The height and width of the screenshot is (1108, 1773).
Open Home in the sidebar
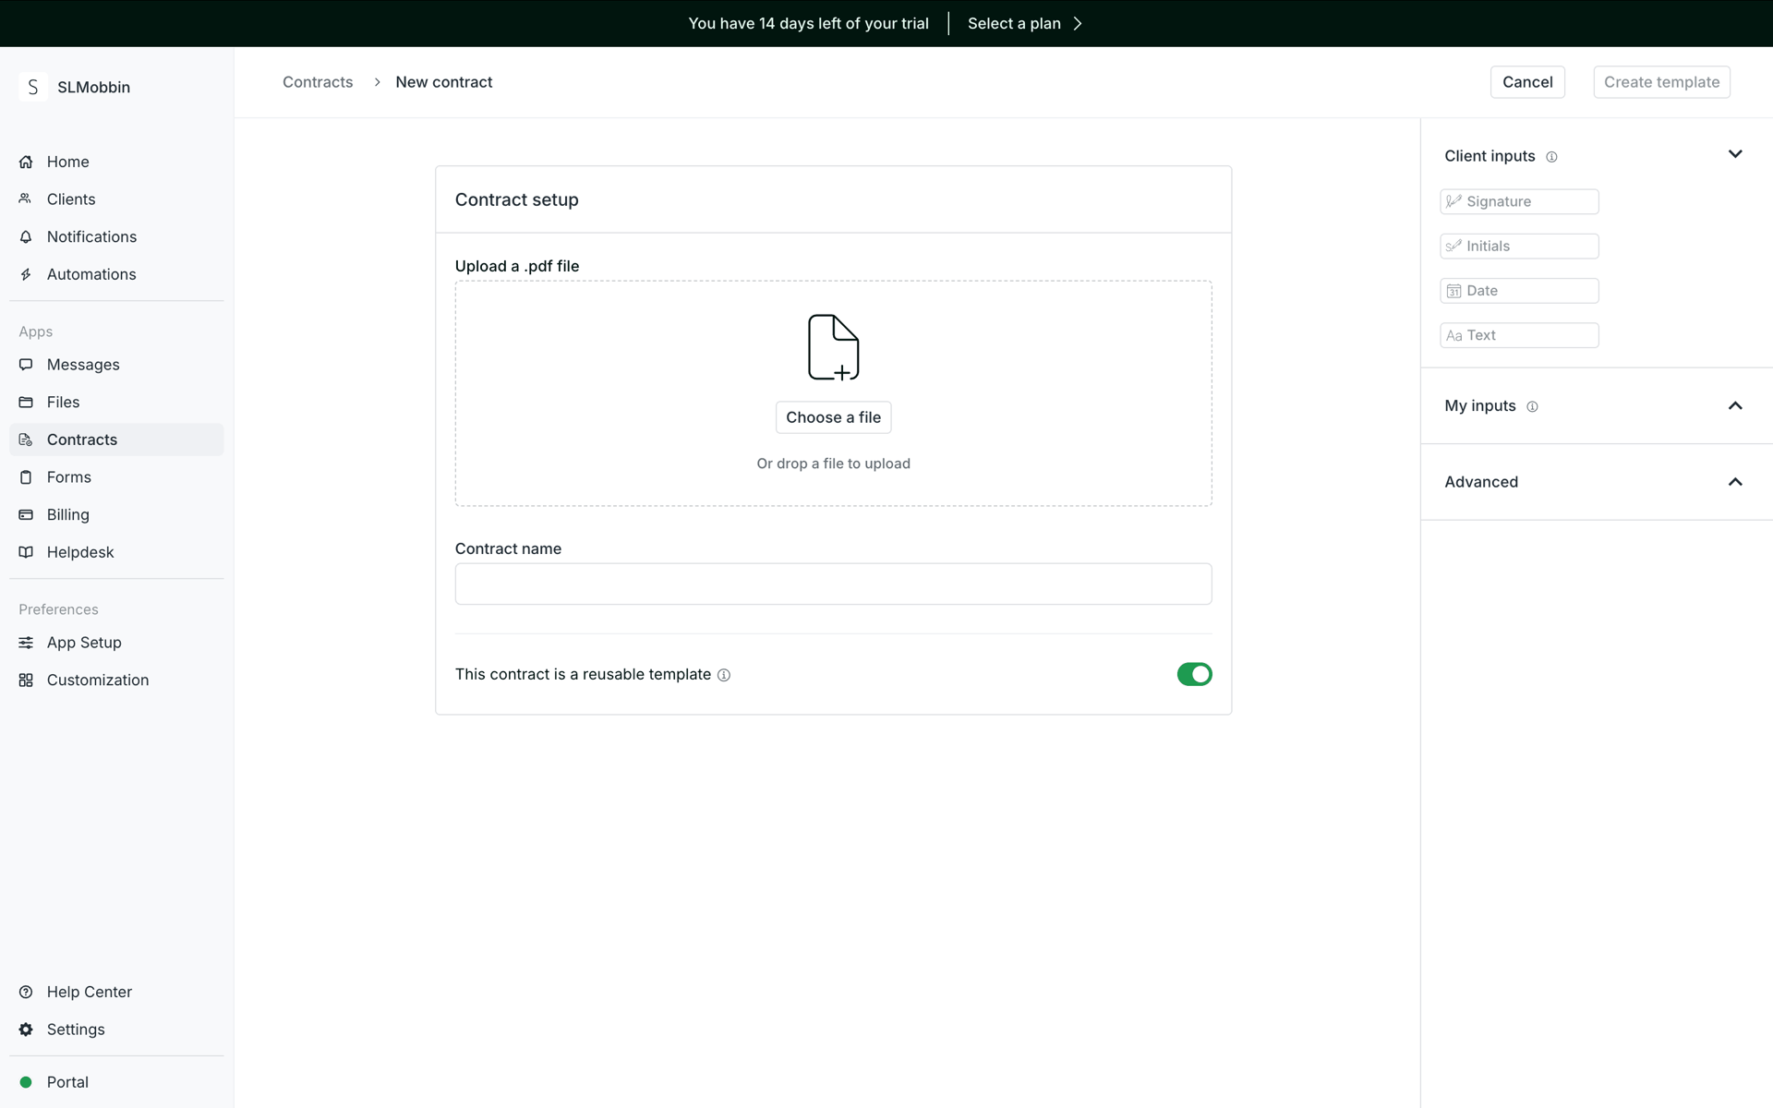[x=116, y=162]
